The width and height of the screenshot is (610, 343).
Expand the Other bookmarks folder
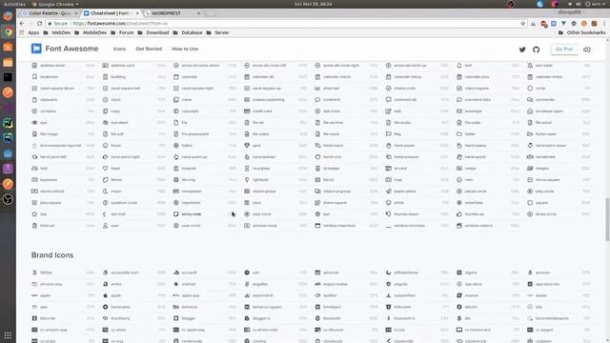tap(581, 32)
